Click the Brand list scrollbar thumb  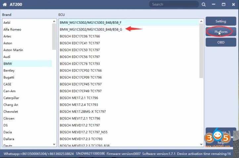54,37
